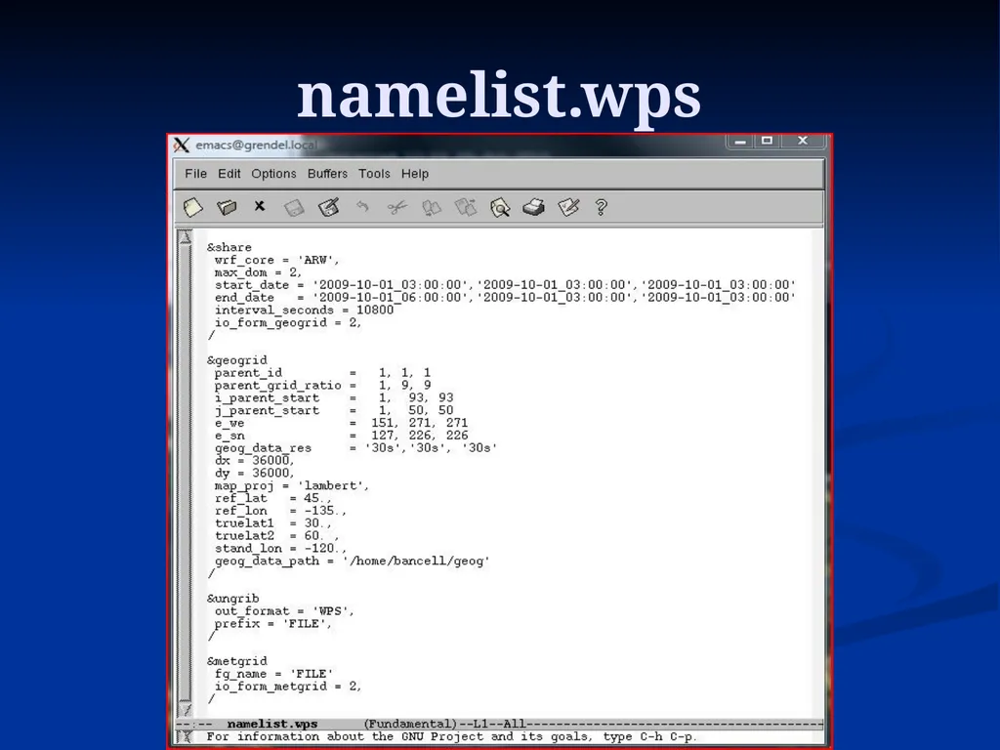
Task: Click the geog_data_res line
Action: [x=355, y=448]
